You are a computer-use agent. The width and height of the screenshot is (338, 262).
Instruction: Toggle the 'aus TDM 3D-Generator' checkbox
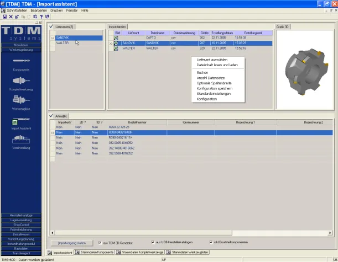click(100, 242)
